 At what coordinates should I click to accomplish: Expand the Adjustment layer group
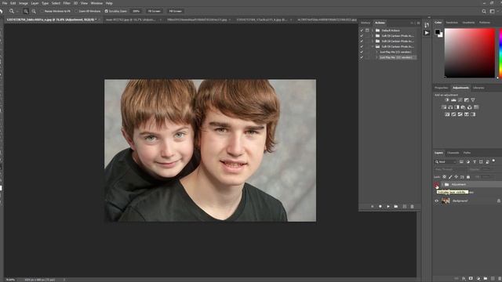click(x=442, y=185)
